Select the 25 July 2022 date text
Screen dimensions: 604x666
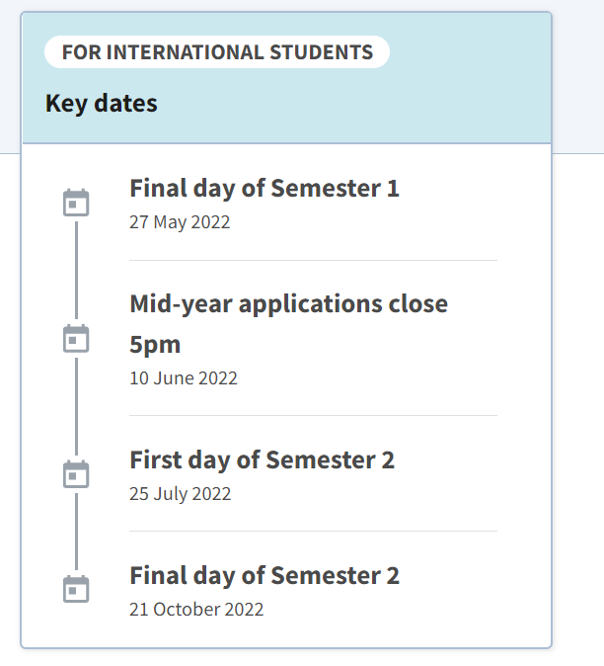tap(181, 494)
